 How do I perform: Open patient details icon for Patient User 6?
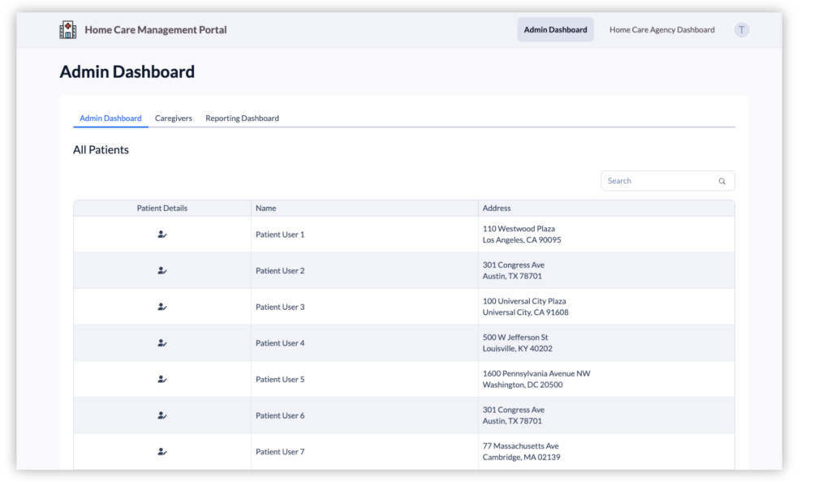coord(162,415)
